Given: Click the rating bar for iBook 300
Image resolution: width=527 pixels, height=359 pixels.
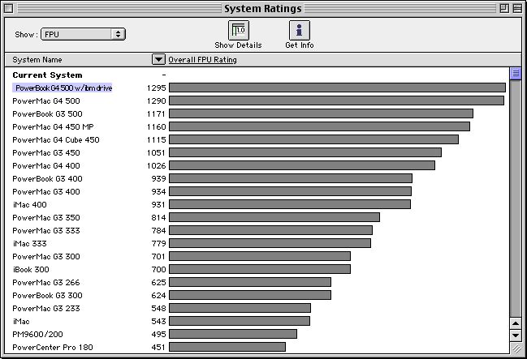Looking at the screenshot, I should point(260,269).
